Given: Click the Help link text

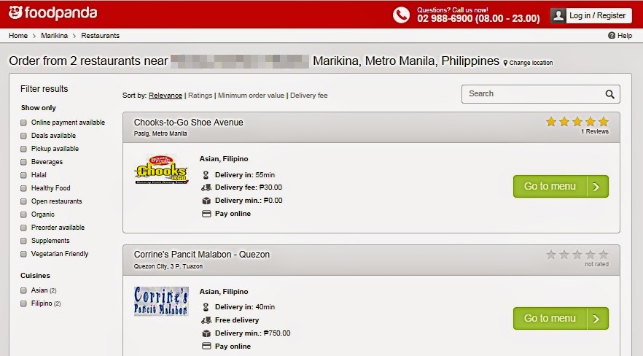Looking at the screenshot, I should (x=625, y=36).
